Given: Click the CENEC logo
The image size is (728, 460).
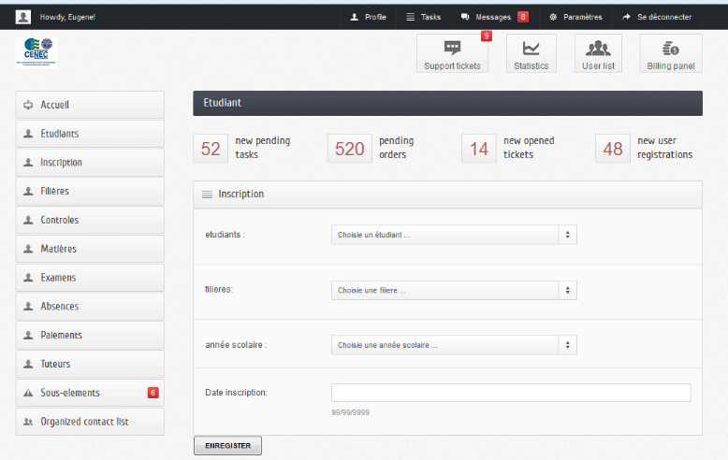Looking at the screenshot, I should [x=36, y=52].
